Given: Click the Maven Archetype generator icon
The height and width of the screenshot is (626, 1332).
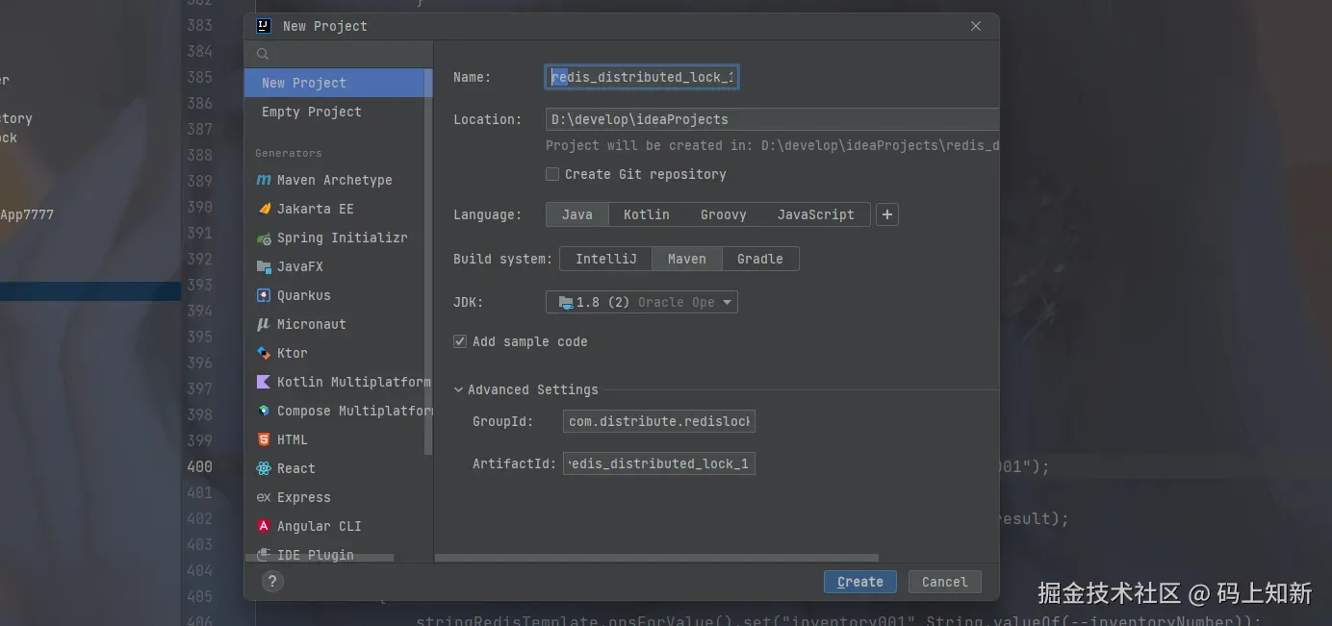Looking at the screenshot, I should pyautogui.click(x=264, y=180).
